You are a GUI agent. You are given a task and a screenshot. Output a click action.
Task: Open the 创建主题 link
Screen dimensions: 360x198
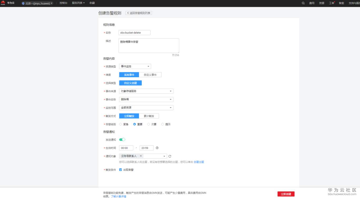tap(199, 162)
